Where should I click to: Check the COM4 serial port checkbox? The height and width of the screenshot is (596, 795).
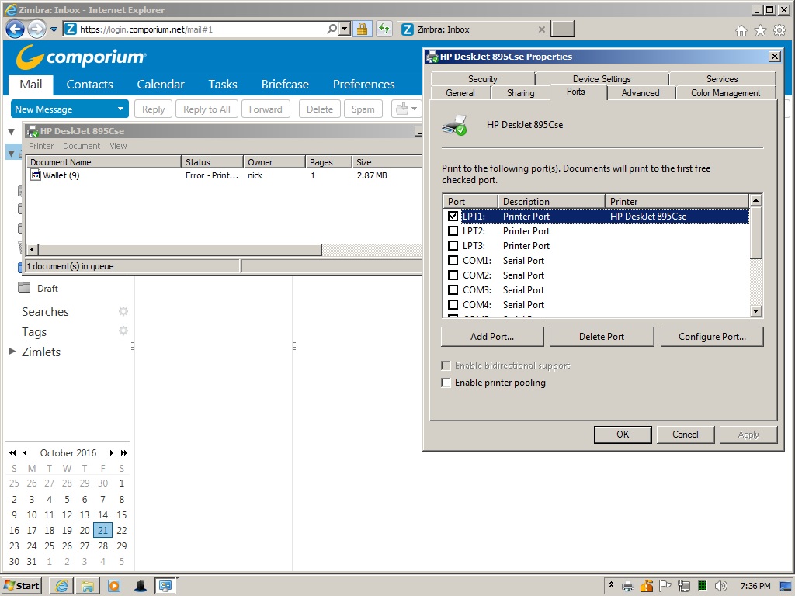453,304
